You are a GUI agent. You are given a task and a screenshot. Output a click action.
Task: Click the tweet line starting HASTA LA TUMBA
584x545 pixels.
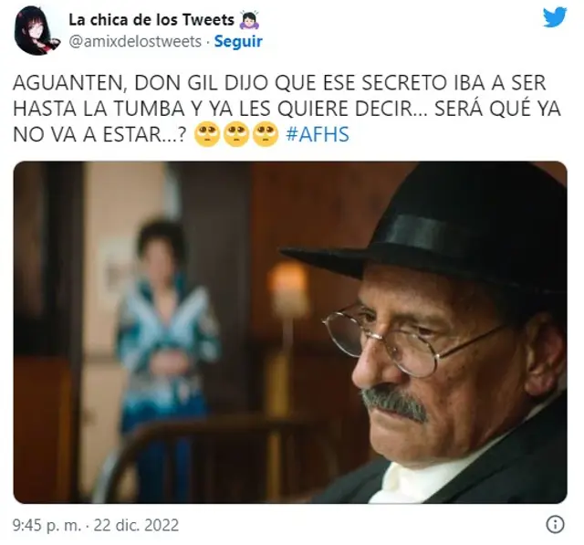point(287,109)
